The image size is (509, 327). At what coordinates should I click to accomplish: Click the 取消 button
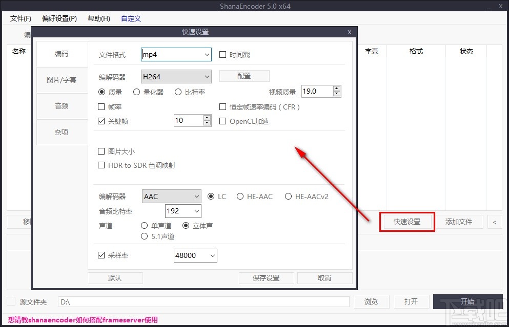pyautogui.click(x=324, y=278)
